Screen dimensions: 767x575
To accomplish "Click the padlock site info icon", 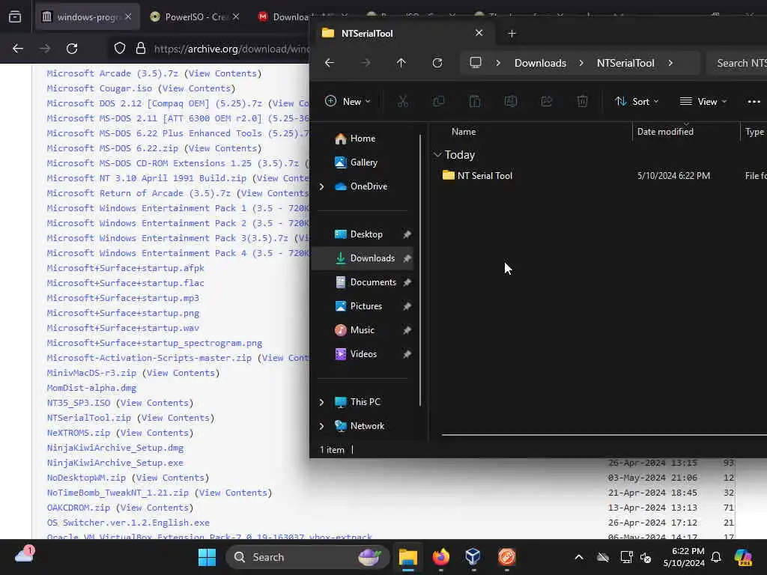I will coord(141,49).
